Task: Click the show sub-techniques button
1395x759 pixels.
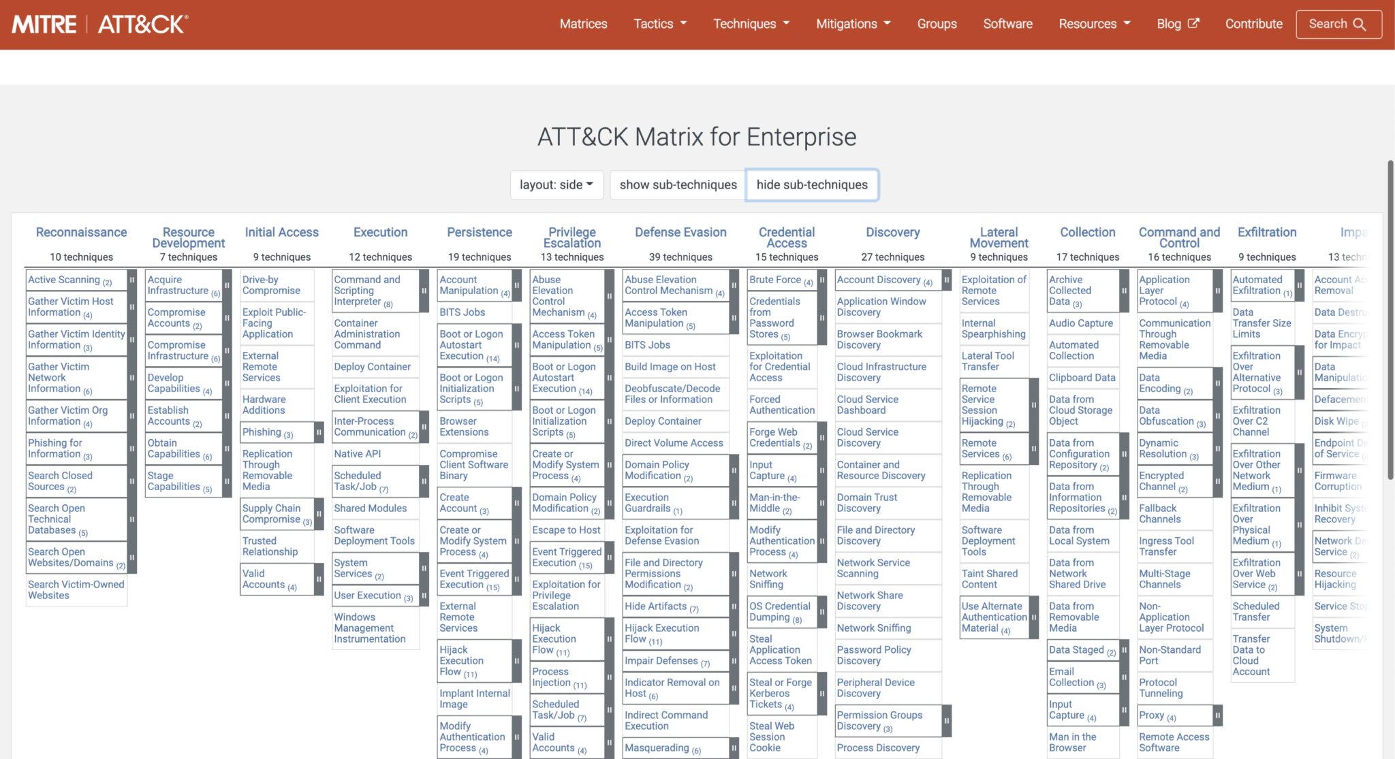Action: click(x=677, y=184)
